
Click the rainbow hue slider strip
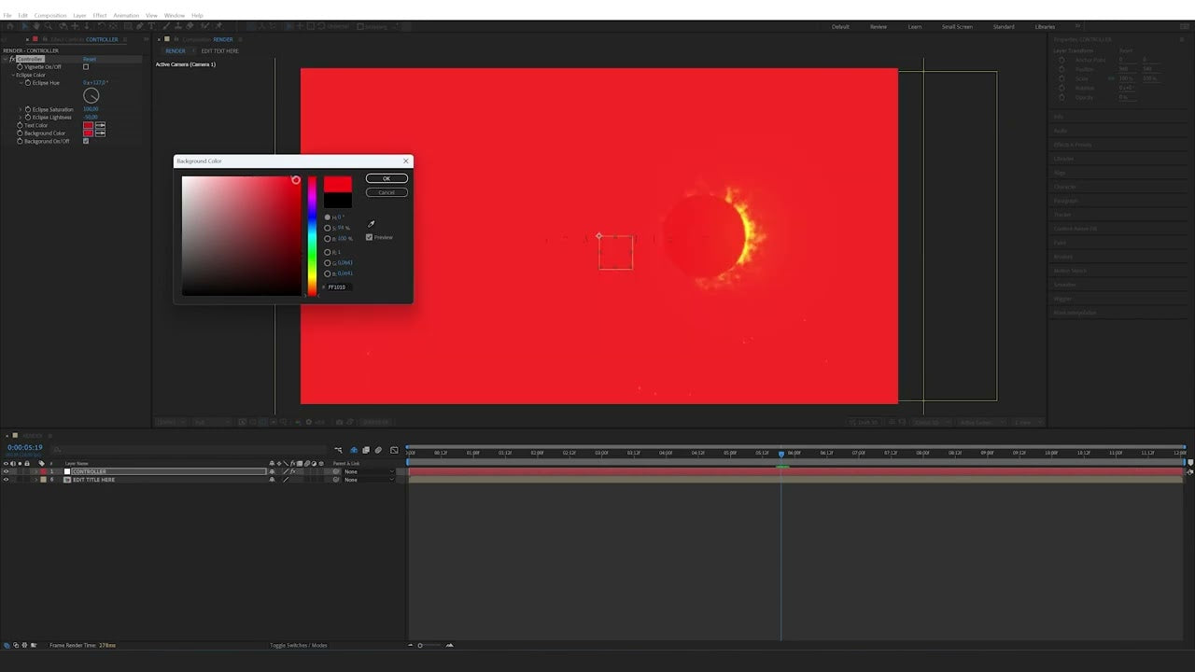[x=312, y=236]
